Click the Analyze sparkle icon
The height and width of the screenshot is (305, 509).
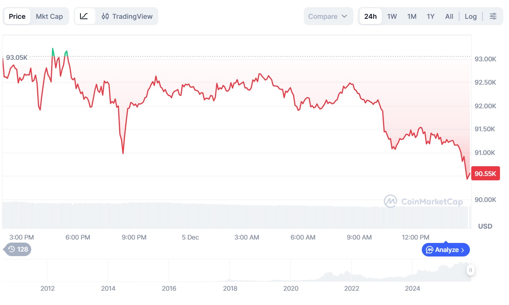[x=429, y=250]
